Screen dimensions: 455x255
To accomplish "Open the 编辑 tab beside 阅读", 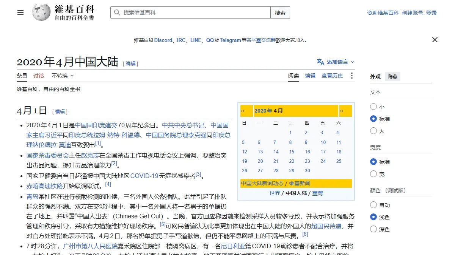I will click(x=310, y=76).
